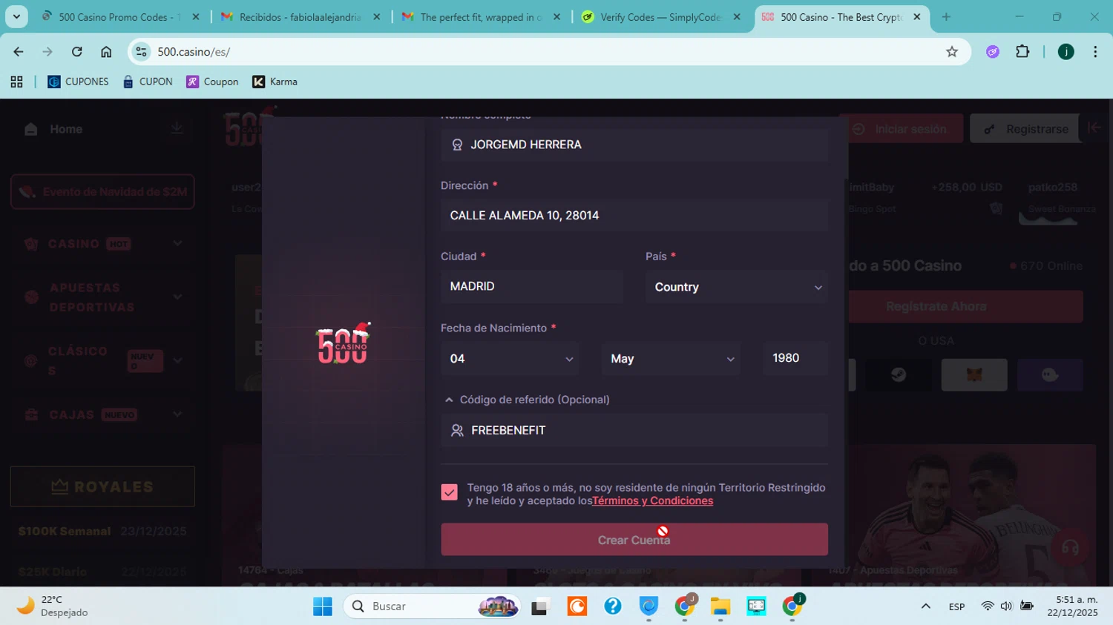Edit the Ciudad field MADRID

click(x=531, y=286)
